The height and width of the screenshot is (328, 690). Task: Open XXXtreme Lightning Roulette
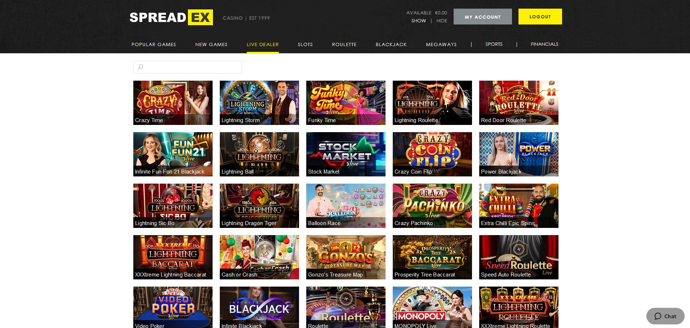pos(519,307)
